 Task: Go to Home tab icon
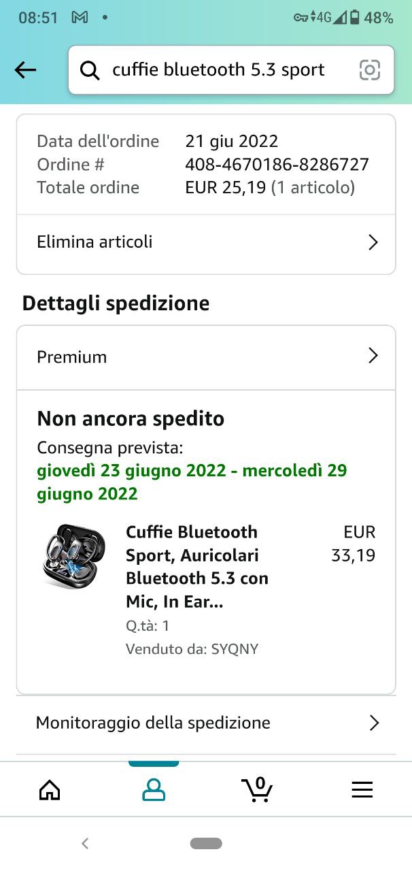pos(50,789)
